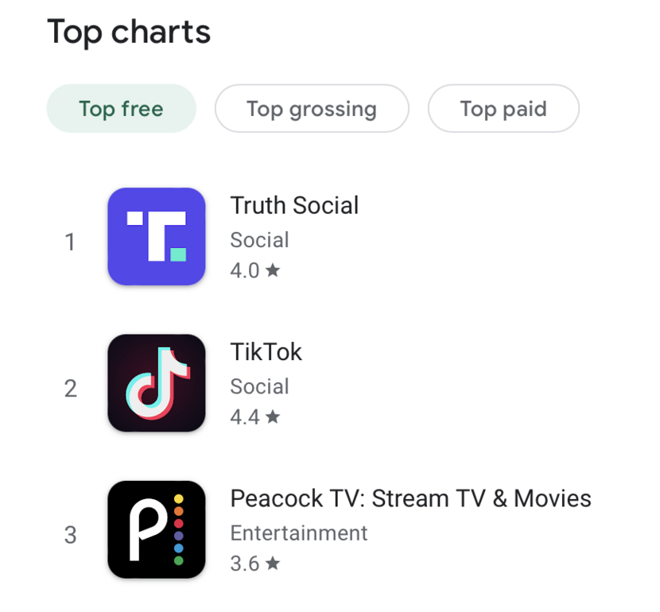Select the Top free chart filter
Viewport: 660px width, 612px height.
121,108
